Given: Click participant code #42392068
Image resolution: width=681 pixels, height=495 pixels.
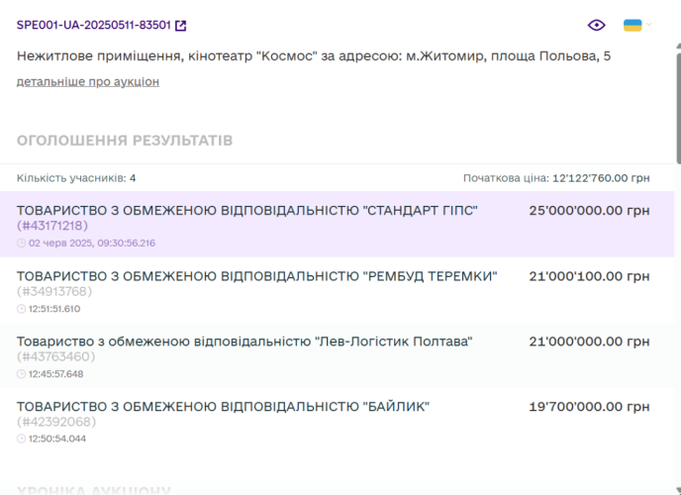Looking at the screenshot, I should coord(56,422).
